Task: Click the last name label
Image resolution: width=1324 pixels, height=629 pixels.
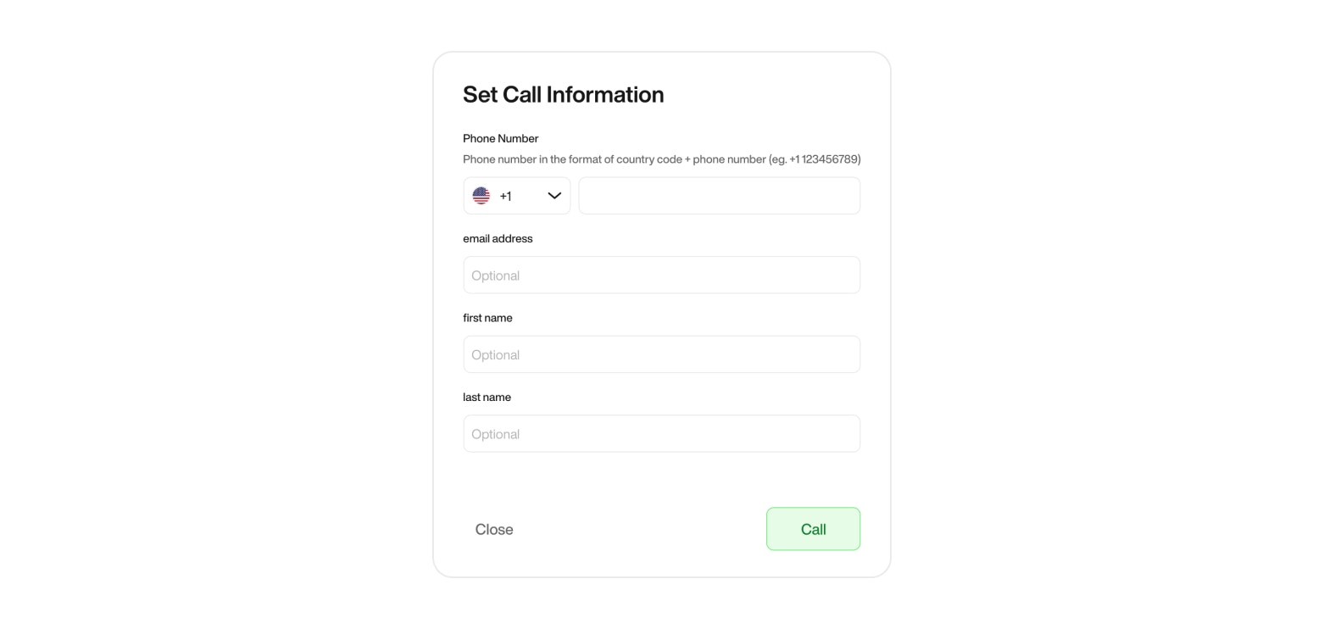Action: coord(487,397)
